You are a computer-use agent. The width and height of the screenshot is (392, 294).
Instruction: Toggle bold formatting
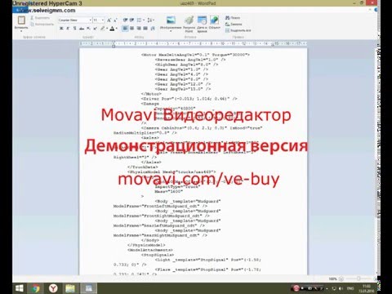pos(61,29)
